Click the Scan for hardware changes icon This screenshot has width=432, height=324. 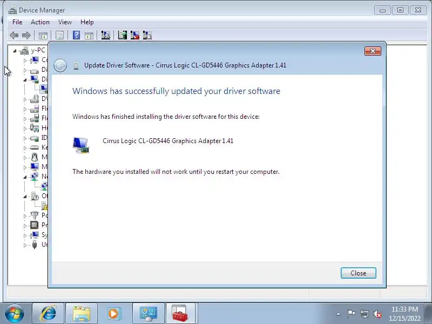(x=105, y=35)
